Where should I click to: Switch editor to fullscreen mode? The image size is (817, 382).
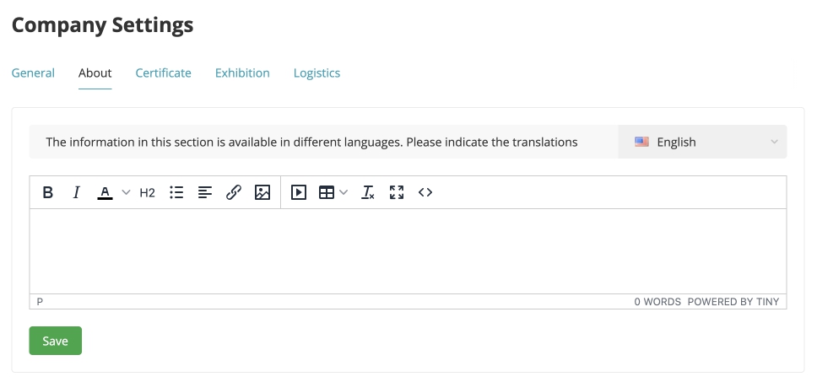[397, 192]
